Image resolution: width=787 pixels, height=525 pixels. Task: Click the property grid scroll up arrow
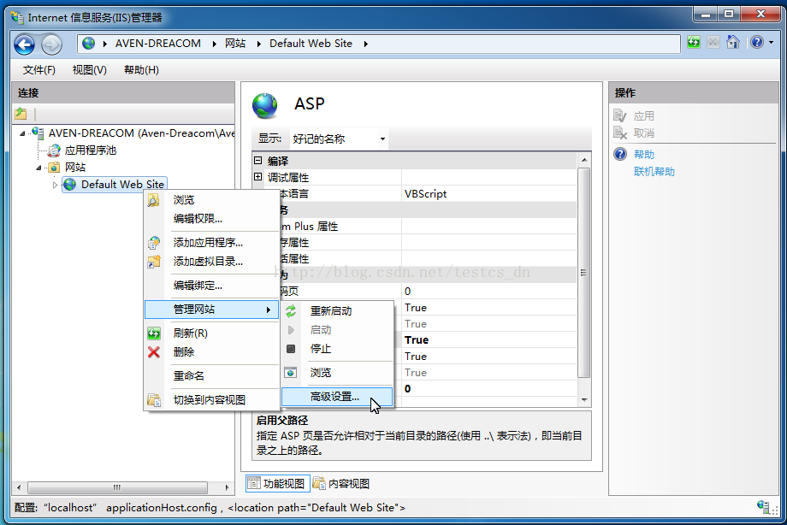[x=583, y=160]
